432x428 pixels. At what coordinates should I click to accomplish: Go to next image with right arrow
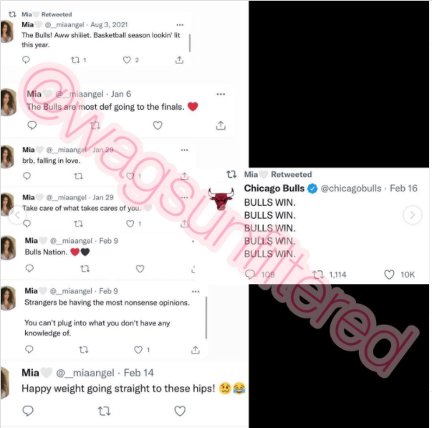point(413,215)
